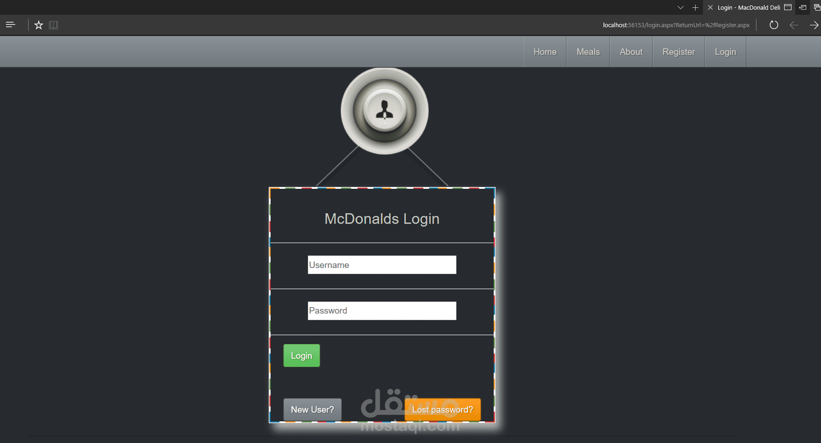
Task: Refresh the page with reload icon
Action: pos(774,25)
